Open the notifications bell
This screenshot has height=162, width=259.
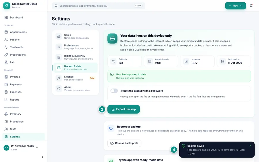point(251,6)
